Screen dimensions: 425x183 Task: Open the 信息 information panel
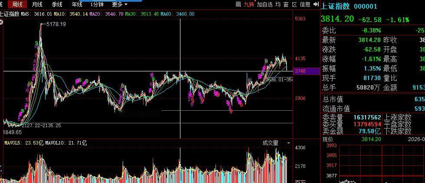click(305, 4)
